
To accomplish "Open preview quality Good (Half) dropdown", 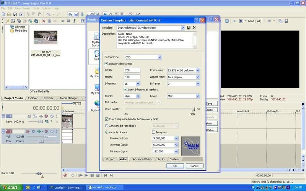I will point(264,21).
